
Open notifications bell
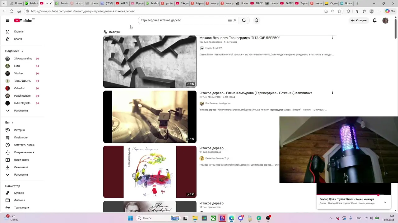(375, 20)
